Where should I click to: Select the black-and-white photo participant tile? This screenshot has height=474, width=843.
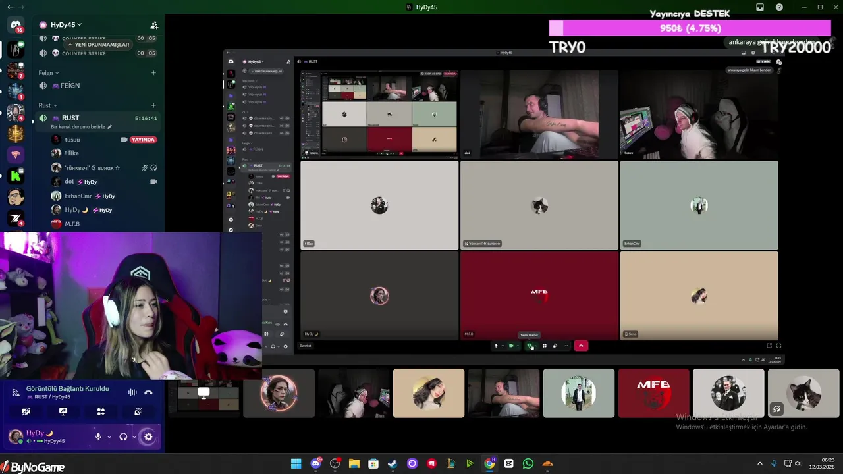(728, 393)
